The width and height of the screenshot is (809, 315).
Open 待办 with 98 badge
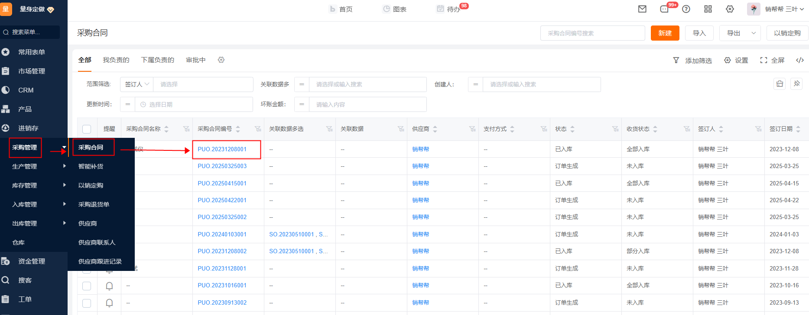click(x=449, y=9)
